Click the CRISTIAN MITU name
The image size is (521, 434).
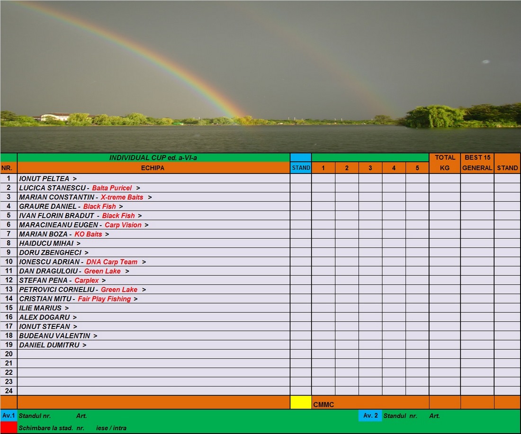tap(45, 299)
